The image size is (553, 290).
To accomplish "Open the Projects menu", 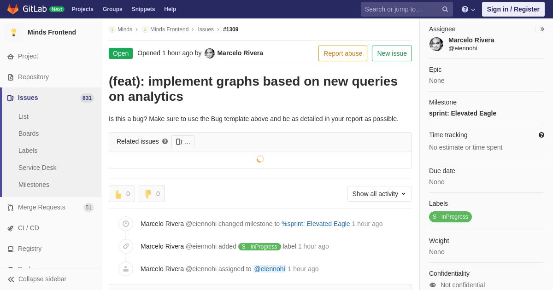I will (82, 9).
